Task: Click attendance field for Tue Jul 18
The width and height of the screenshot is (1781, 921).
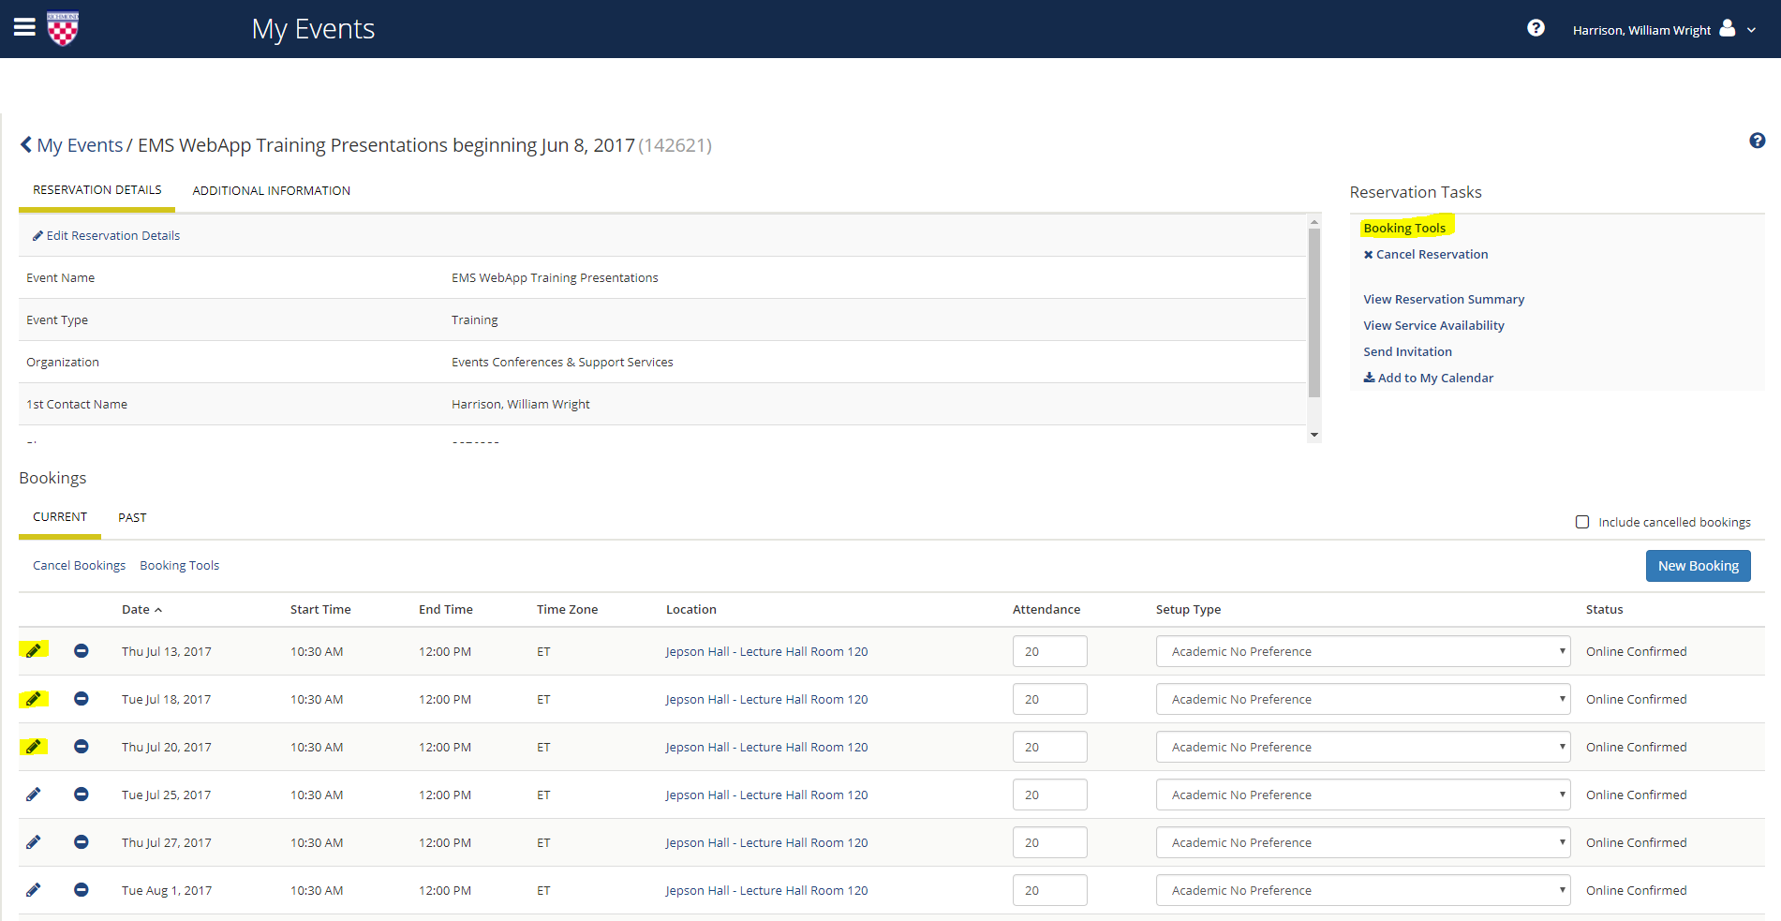Action: click(x=1049, y=699)
